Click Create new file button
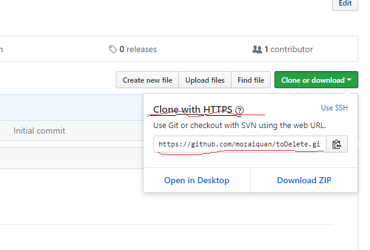This screenshot has width=370, height=250. coord(147,80)
